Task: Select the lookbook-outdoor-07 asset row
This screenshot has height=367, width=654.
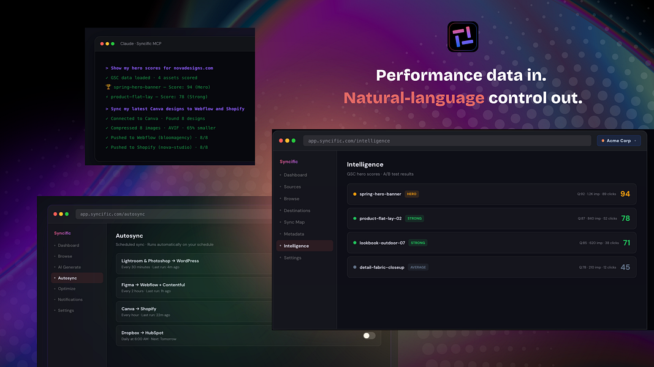Action: coord(492,243)
